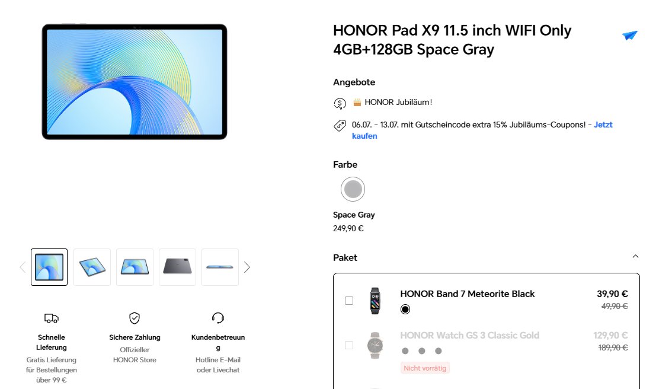
Task: Select the tilted tablet second thumbnail
Action: click(92, 267)
